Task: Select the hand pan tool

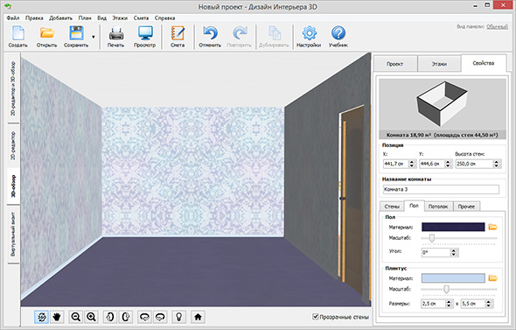Action: 57,317
